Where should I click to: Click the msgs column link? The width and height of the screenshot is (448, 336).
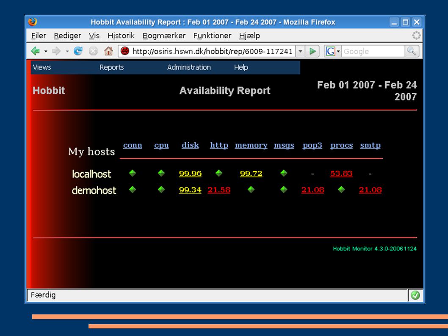coord(284,146)
